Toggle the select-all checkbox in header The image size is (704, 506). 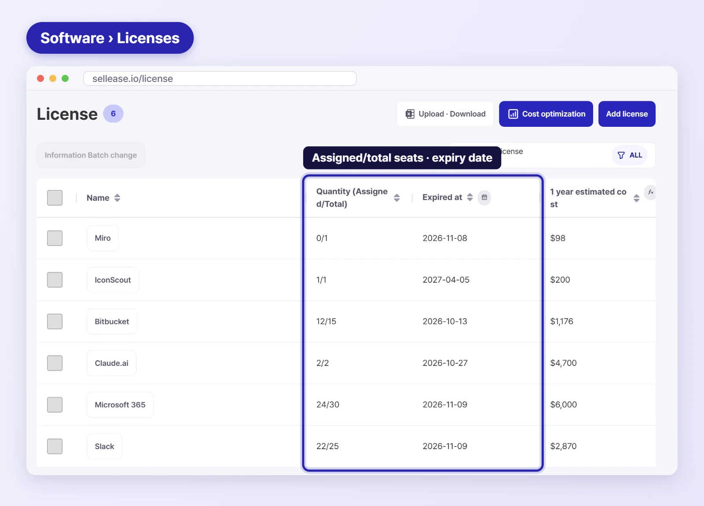pyautogui.click(x=55, y=198)
